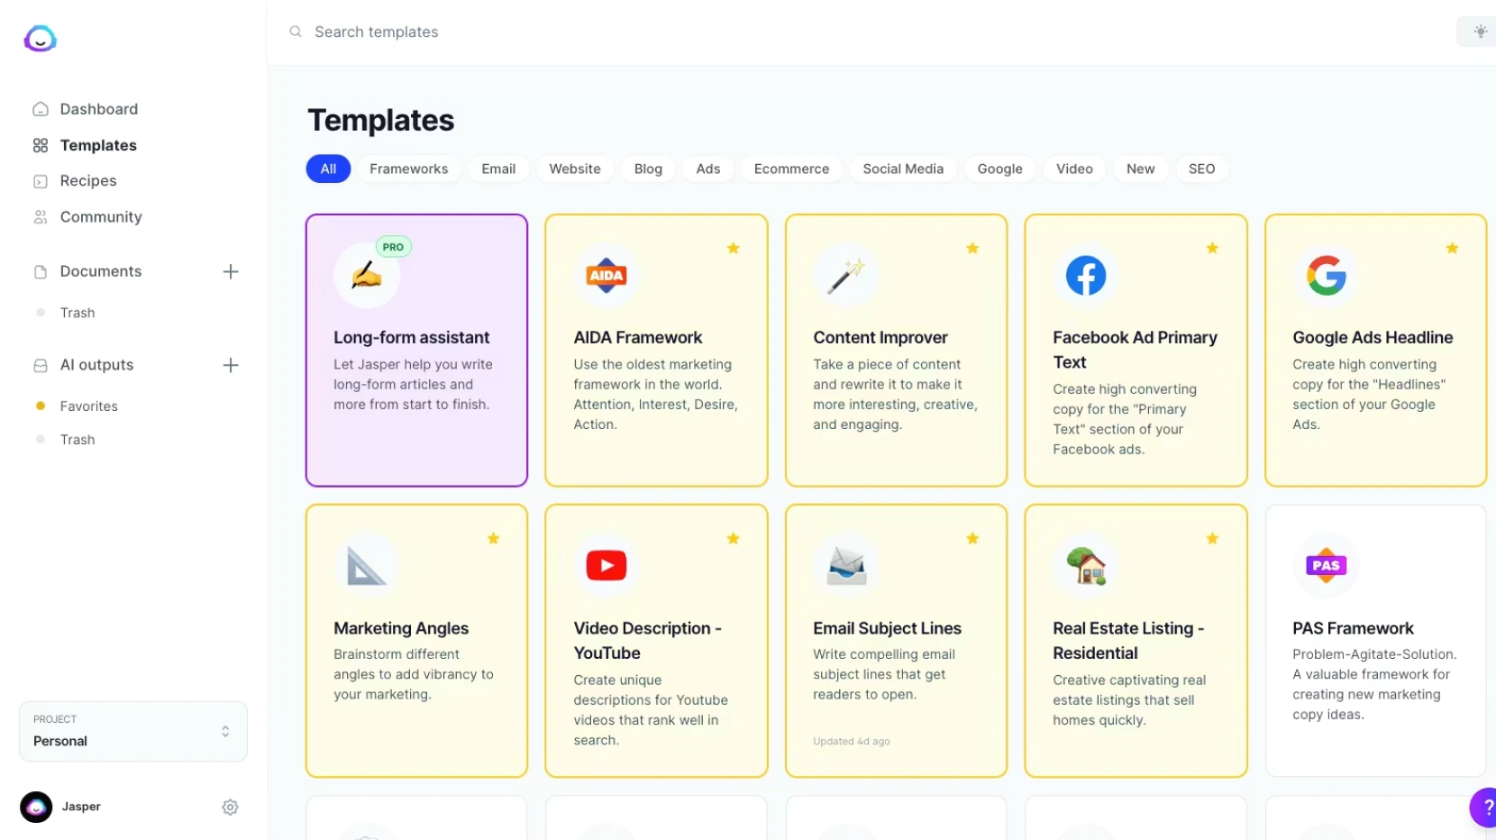Add a new document with the plus icon
Image resolution: width=1496 pixels, height=840 pixels.
231,271
